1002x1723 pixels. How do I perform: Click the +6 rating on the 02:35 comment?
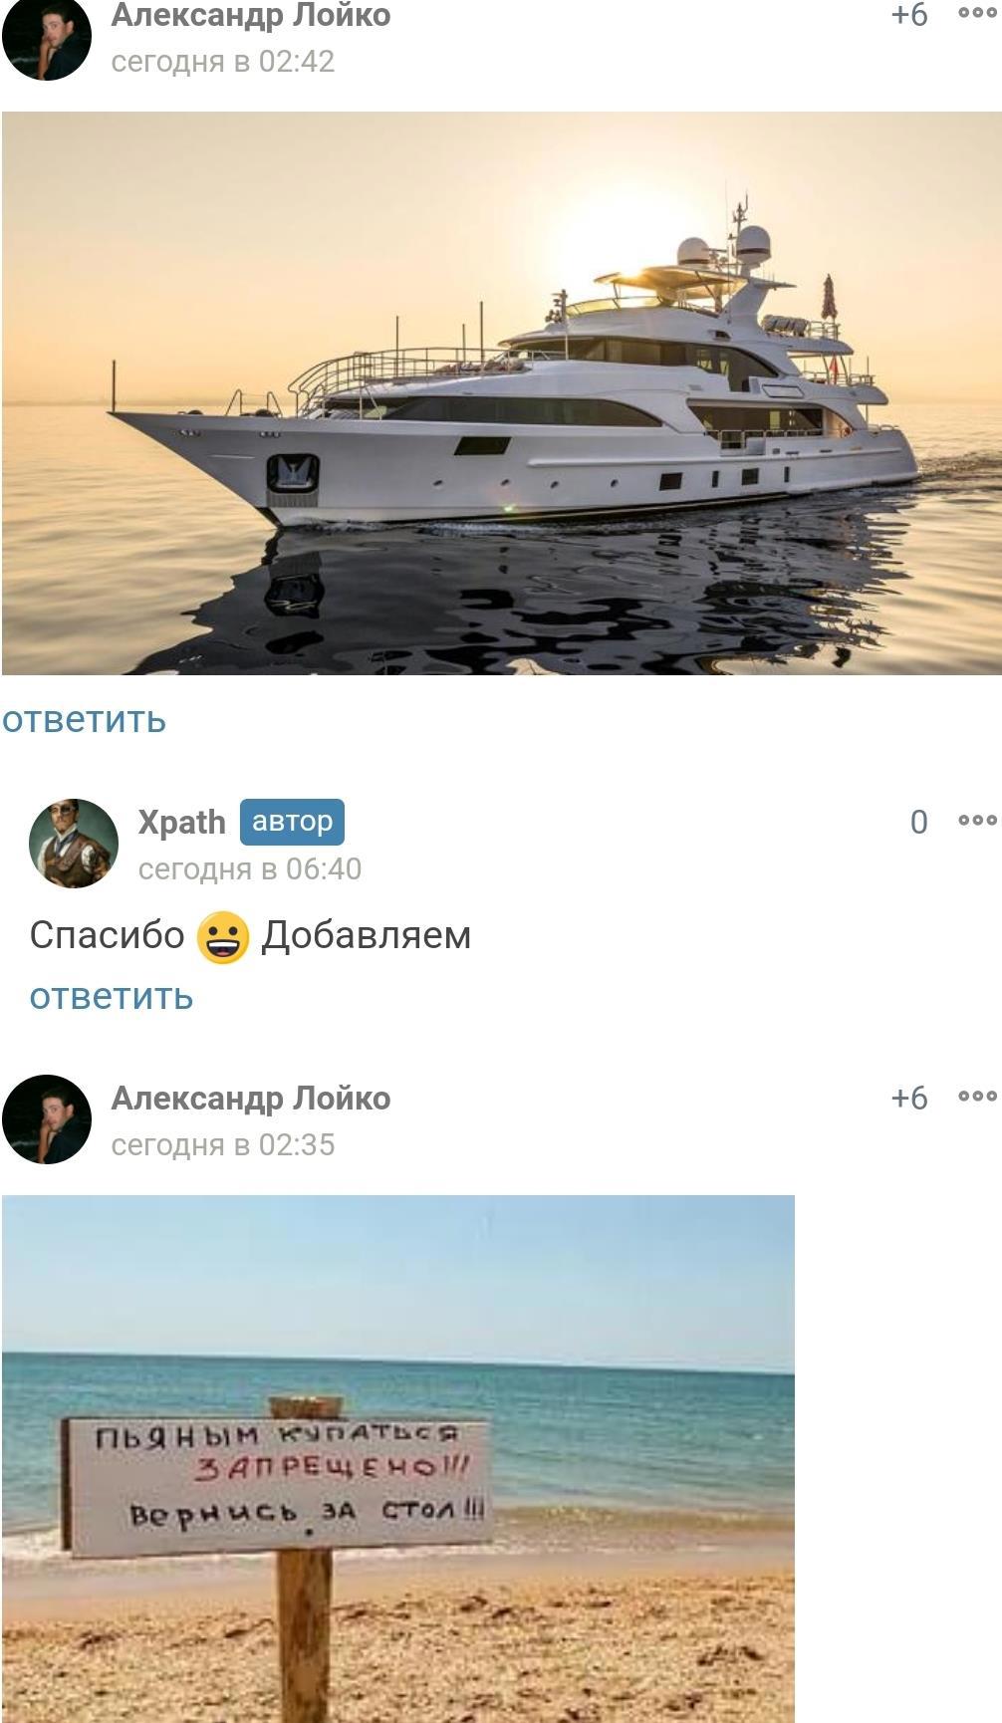coord(909,1098)
